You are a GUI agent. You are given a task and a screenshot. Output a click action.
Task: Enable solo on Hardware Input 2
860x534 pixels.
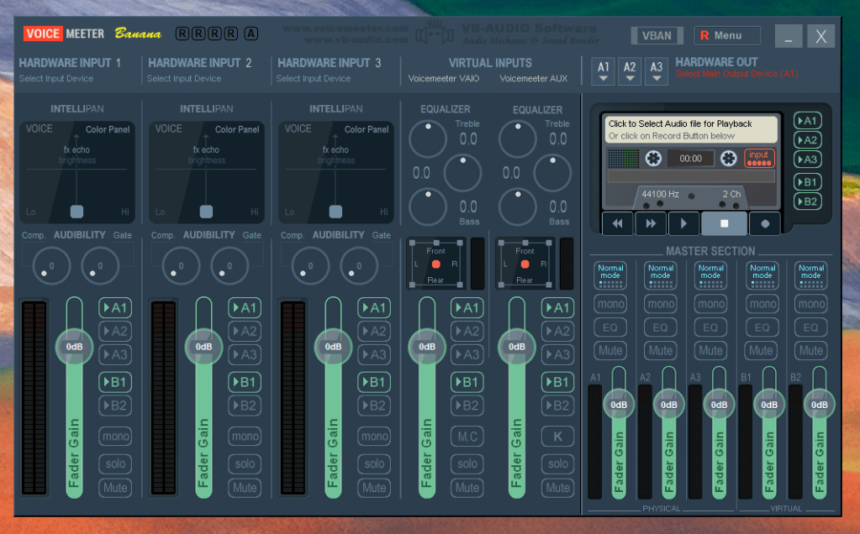click(x=245, y=464)
